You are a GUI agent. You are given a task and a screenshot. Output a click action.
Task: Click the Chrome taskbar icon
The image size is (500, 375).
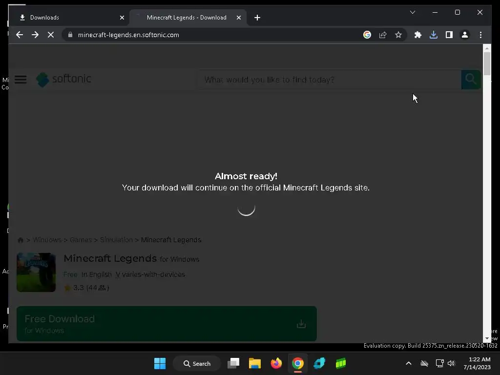click(x=297, y=363)
